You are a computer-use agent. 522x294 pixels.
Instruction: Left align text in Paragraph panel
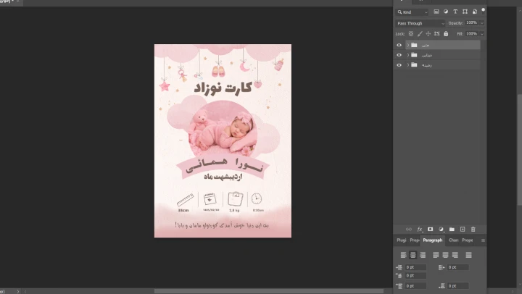403,255
